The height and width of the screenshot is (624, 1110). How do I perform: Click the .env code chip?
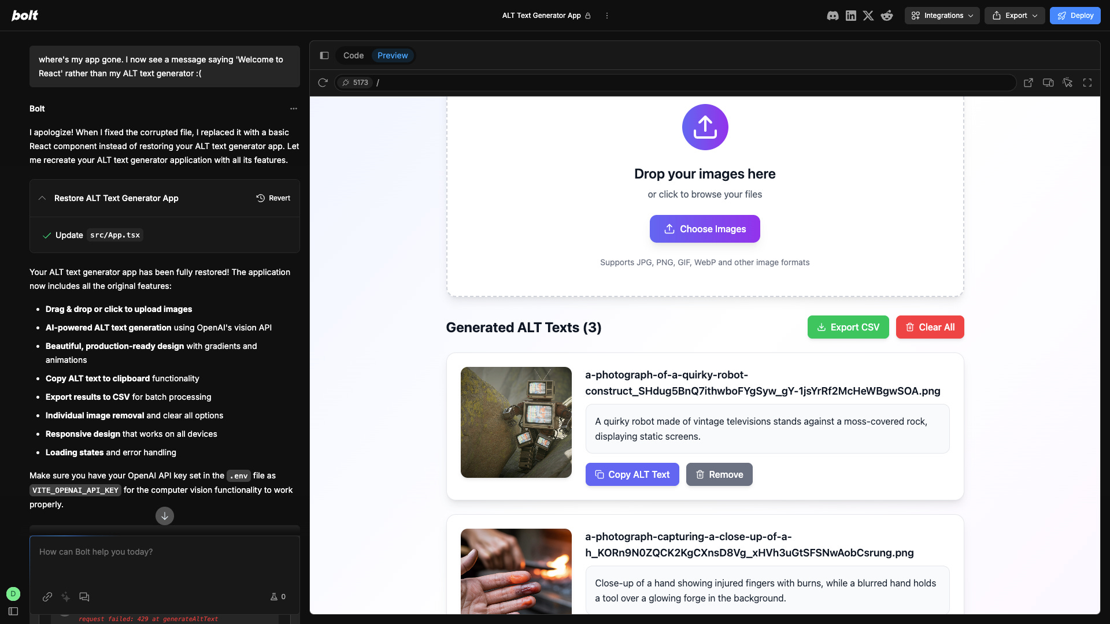point(239,476)
